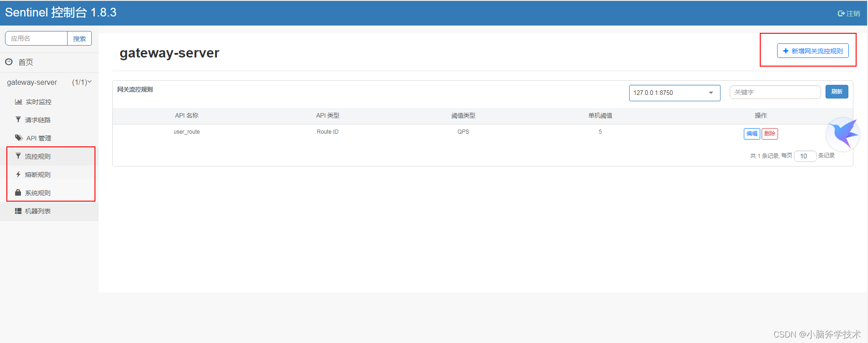Click the gateway-server page heading
This screenshot has height=343, width=868.
pos(169,53)
